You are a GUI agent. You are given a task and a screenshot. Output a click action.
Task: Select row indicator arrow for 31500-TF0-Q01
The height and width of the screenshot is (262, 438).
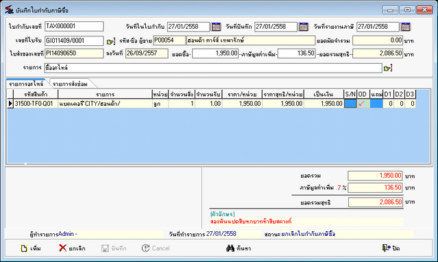pos(10,104)
